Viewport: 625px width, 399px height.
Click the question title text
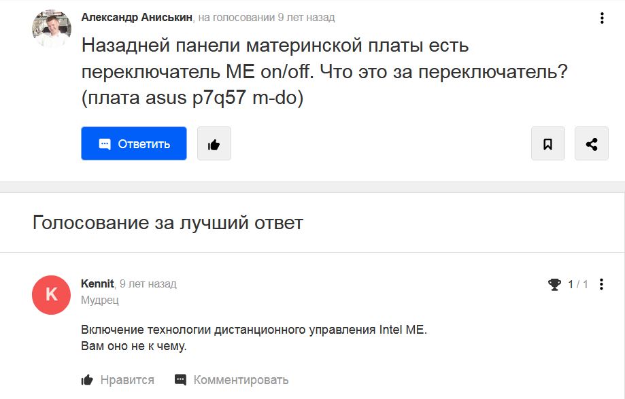pos(324,71)
